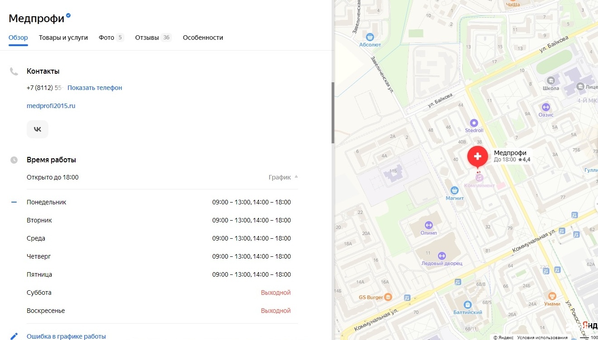The image size is (598, 340).
Task: Click the pencil icon for schedule error
Action: pyautogui.click(x=14, y=336)
